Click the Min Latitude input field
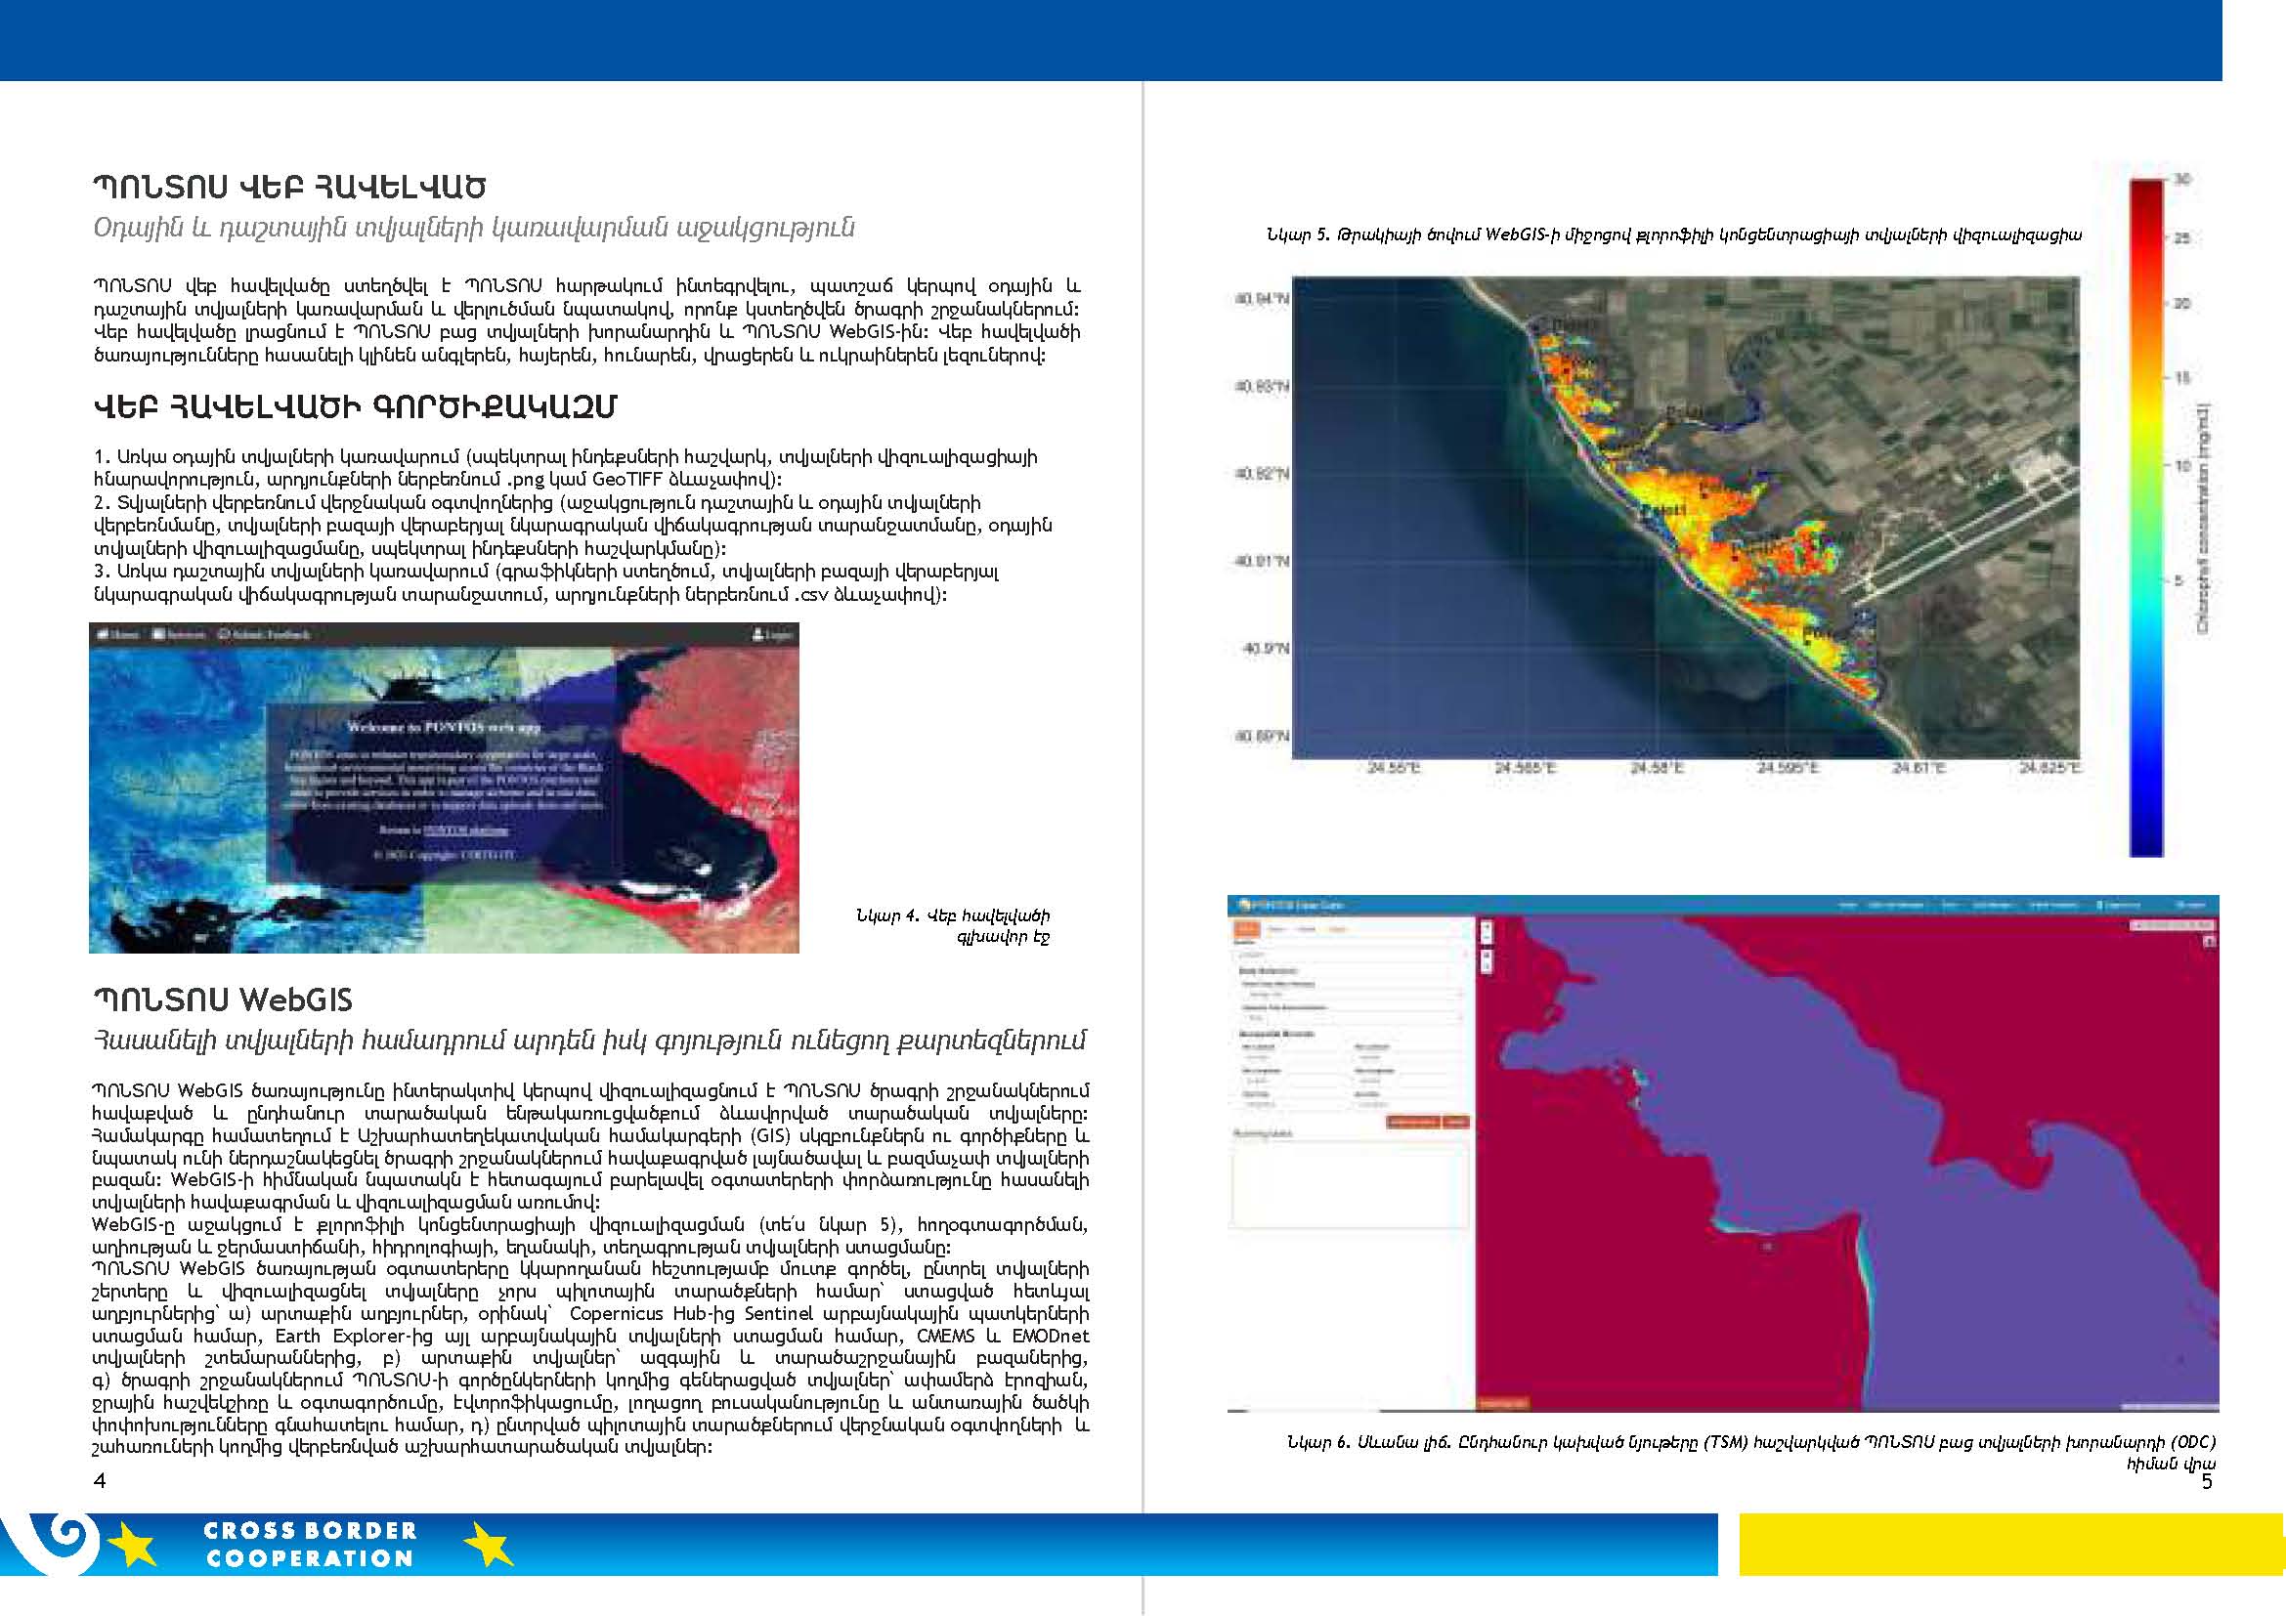 tap(1284, 1058)
